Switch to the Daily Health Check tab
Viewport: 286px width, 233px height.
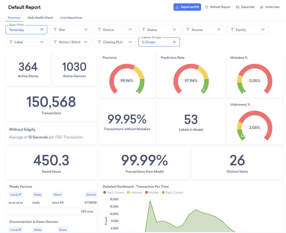[40, 18]
